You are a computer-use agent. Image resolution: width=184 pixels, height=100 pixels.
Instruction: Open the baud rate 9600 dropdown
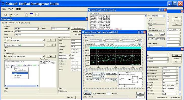177,94
